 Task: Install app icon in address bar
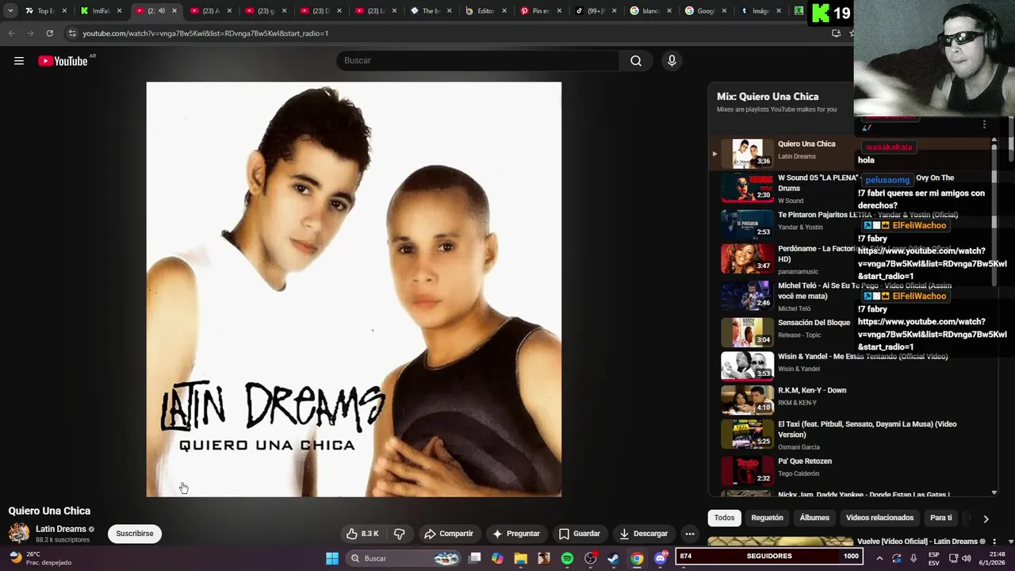pyautogui.click(x=836, y=33)
